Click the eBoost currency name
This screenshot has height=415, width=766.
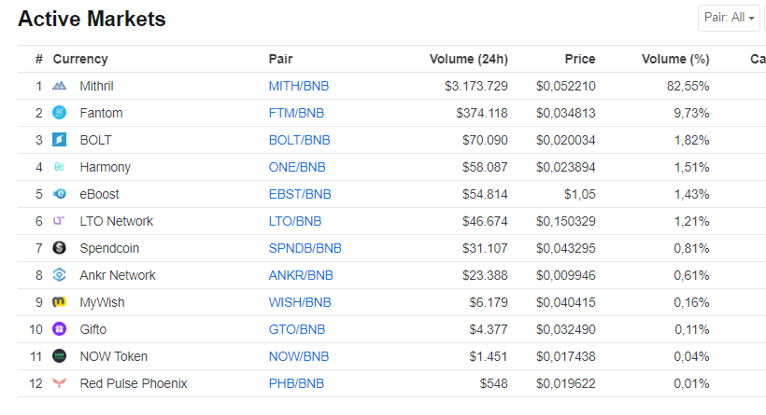(99, 194)
